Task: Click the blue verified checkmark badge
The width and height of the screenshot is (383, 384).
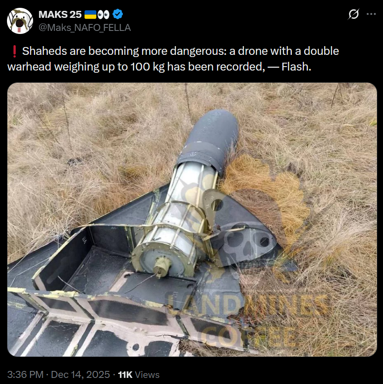Action: pos(118,14)
